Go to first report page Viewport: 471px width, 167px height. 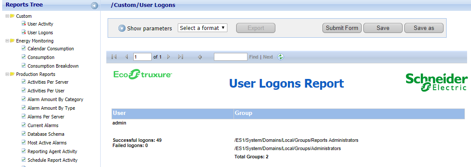pyautogui.click(x=114, y=57)
